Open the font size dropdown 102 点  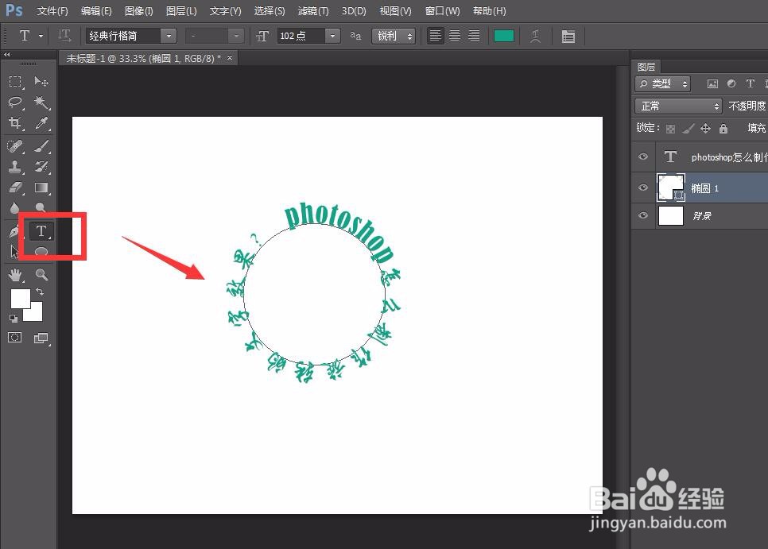[x=332, y=36]
